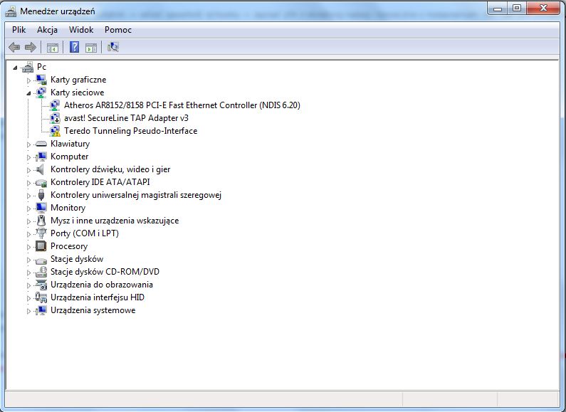Click the speaker icon for Kontrolery dźwięku
Screen dimensions: 566x412
[41, 169]
